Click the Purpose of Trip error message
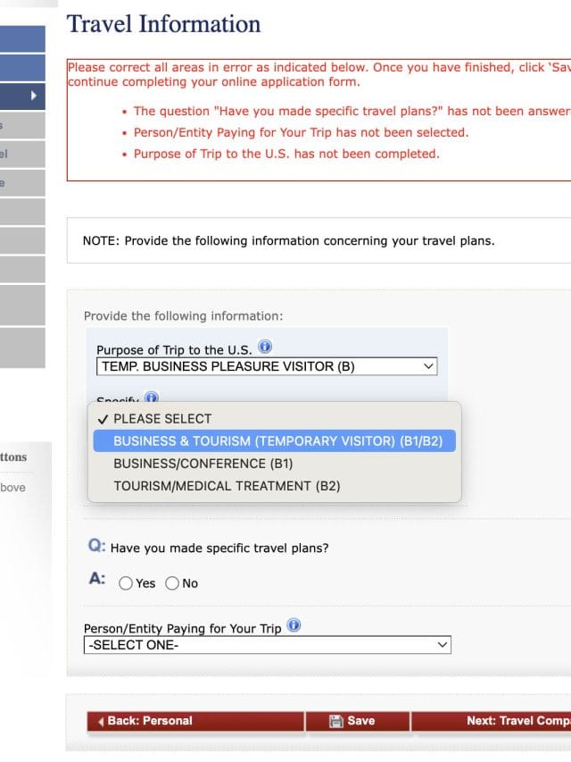This screenshot has width=571, height=762. [x=286, y=154]
